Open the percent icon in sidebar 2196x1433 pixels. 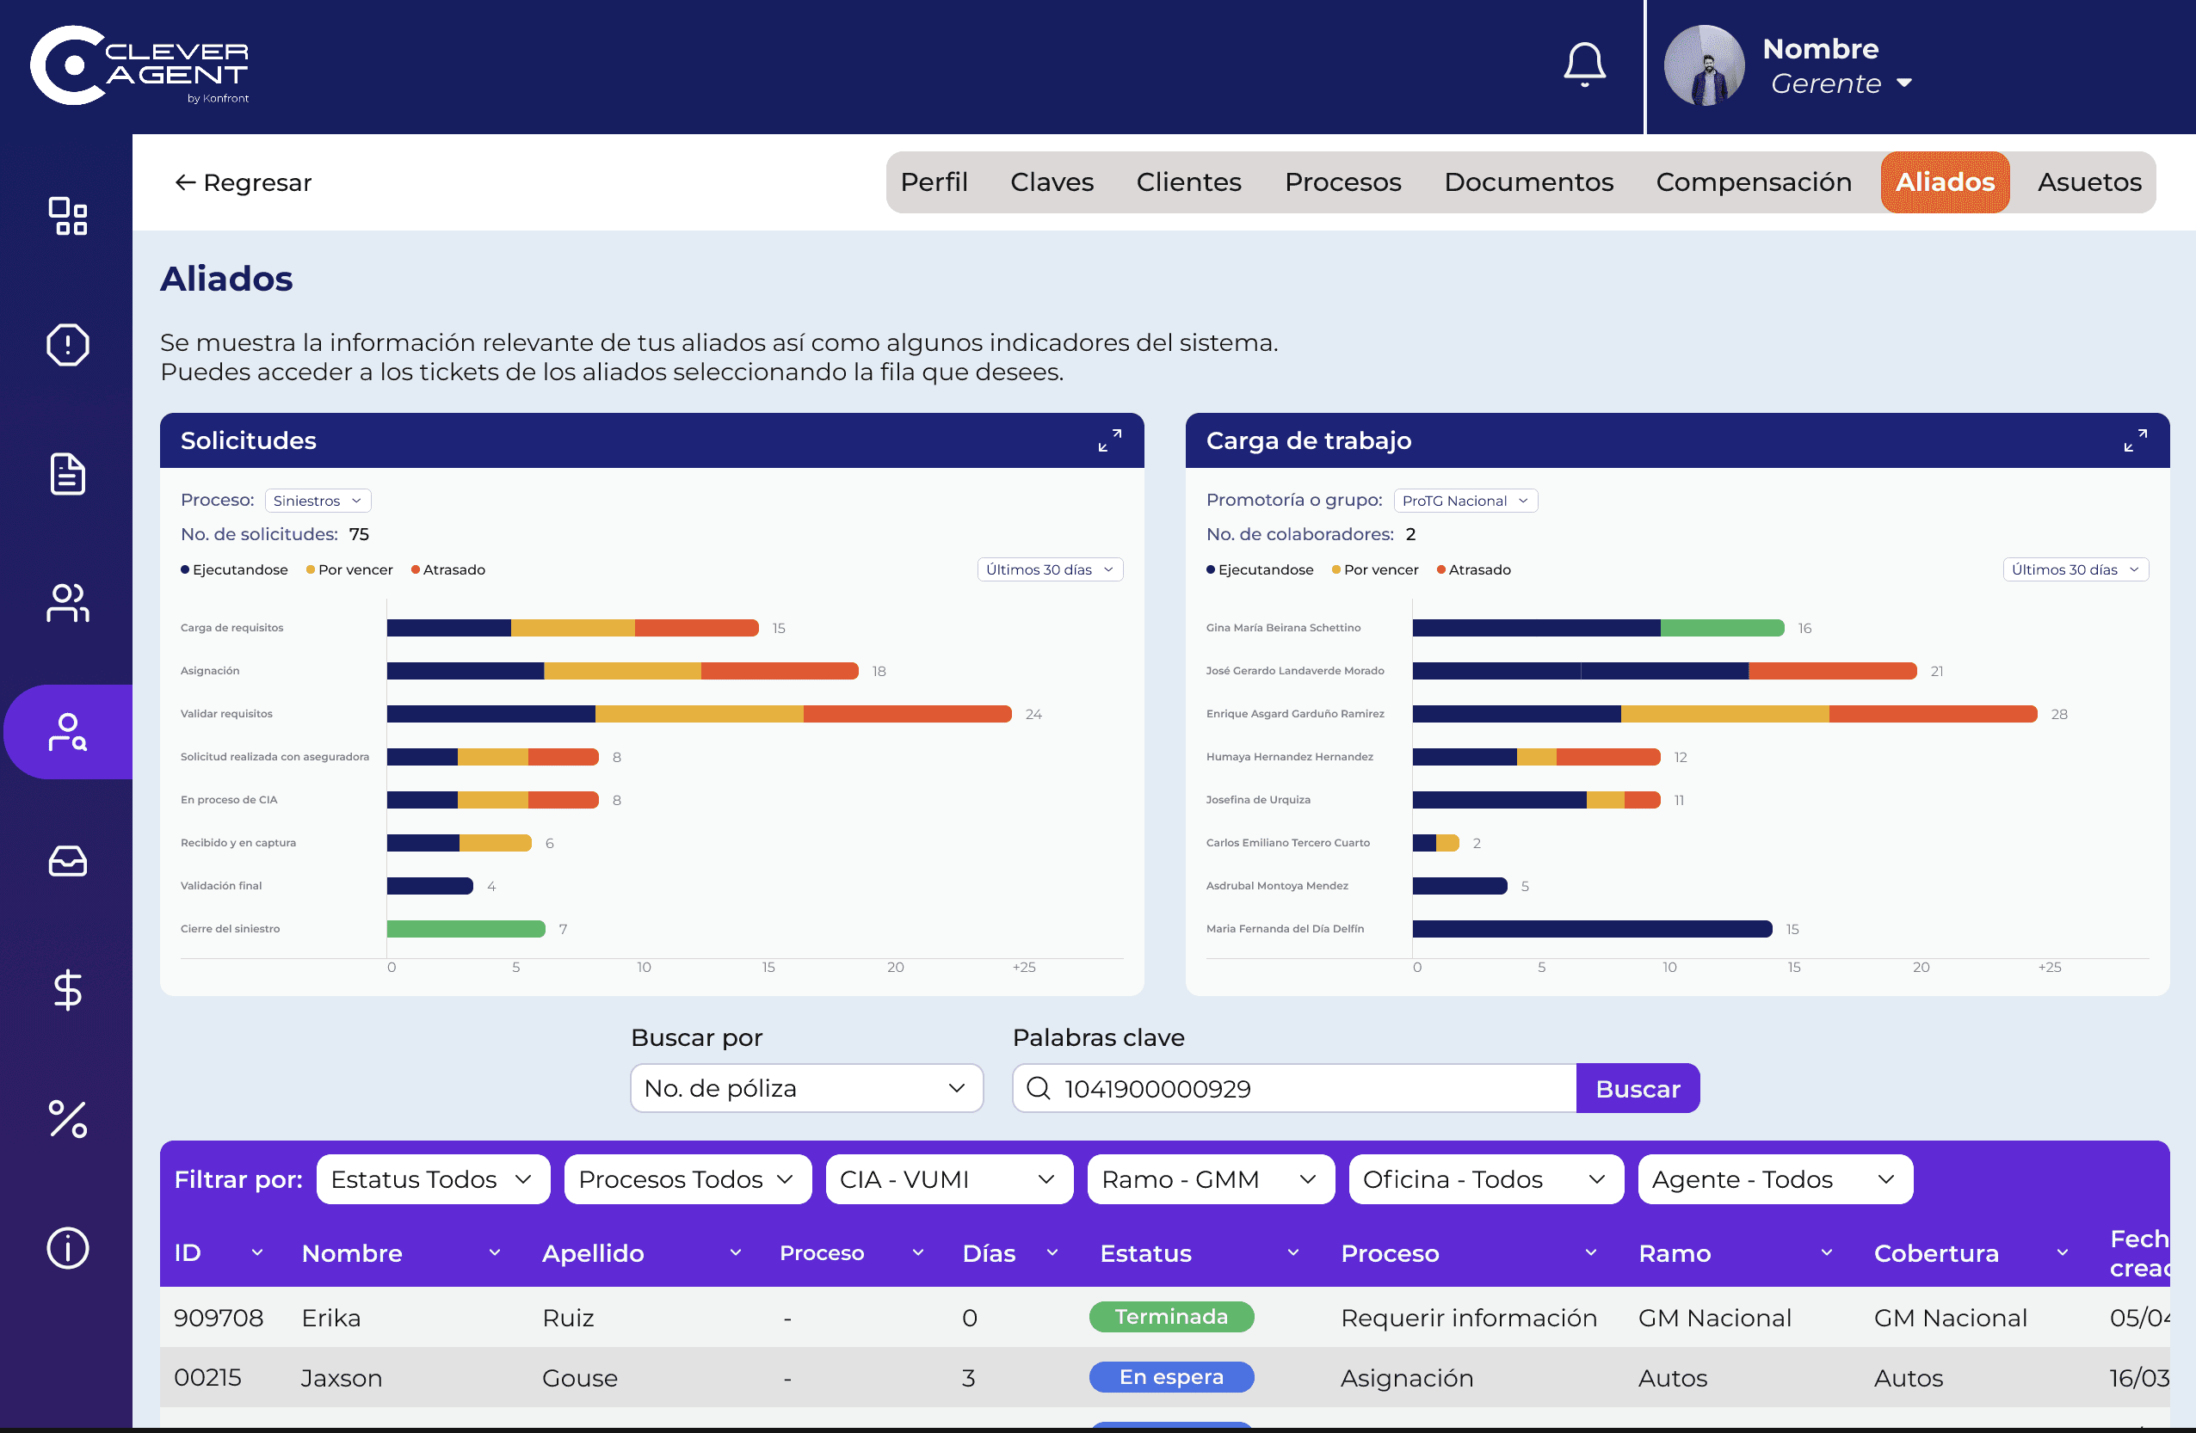point(67,1119)
